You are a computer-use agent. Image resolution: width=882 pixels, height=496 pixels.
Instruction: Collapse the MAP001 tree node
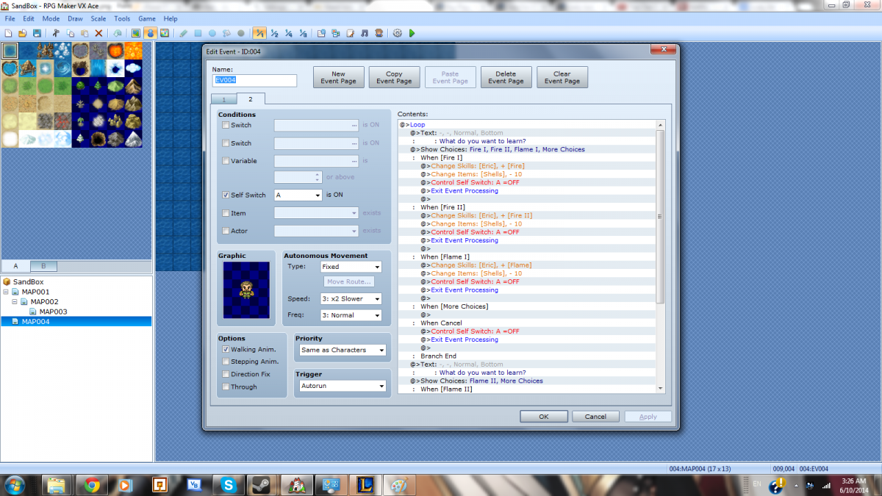pyautogui.click(x=6, y=292)
